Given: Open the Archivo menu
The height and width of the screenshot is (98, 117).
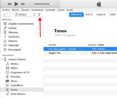Looking at the screenshot, I should click(6, 10).
